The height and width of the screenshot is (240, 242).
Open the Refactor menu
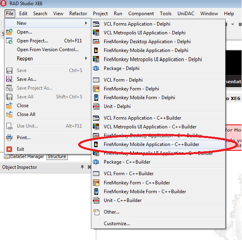pos(78,14)
